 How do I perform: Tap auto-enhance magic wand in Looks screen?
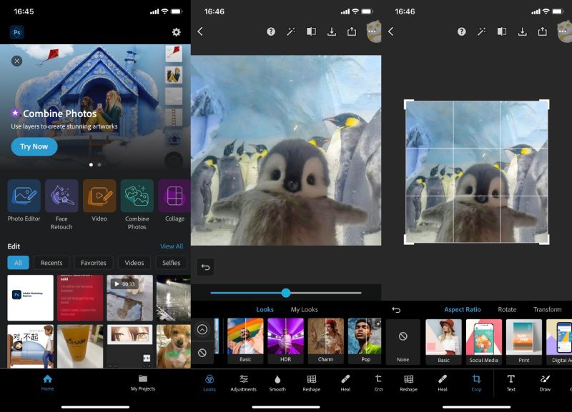click(x=291, y=31)
